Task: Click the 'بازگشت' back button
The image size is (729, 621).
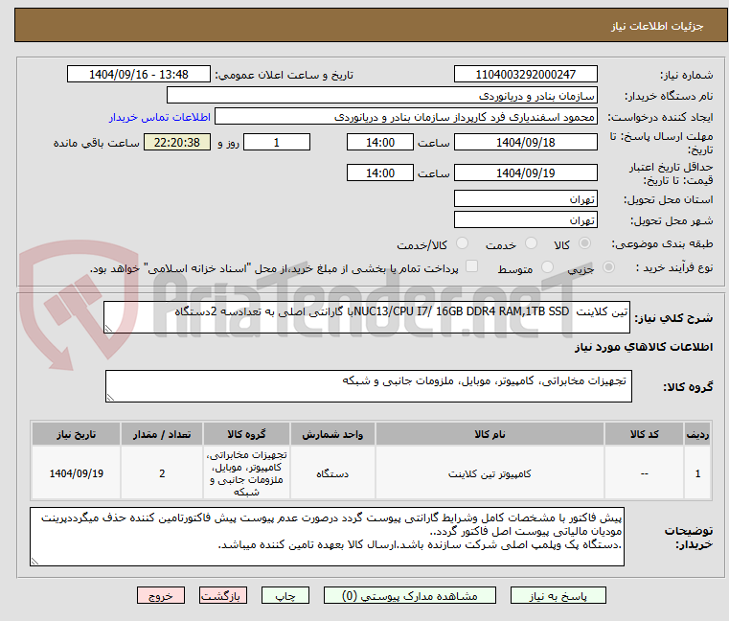Action: pos(224,595)
